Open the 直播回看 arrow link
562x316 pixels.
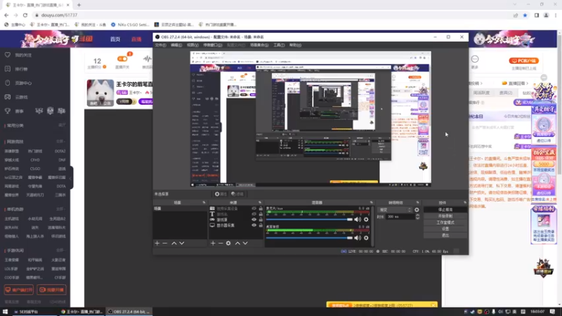516,83
